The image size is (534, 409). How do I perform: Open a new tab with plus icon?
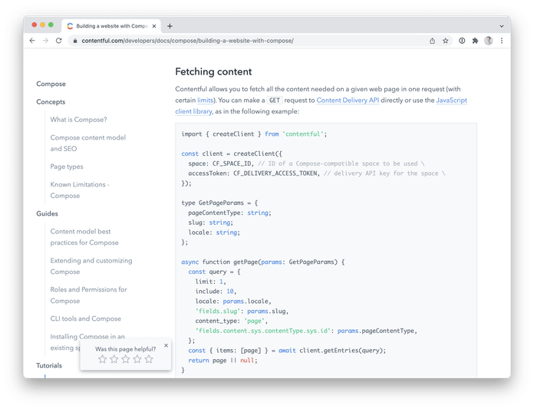[x=170, y=25]
